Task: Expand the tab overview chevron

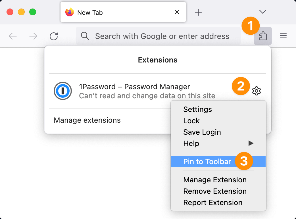Action: pos(262,12)
